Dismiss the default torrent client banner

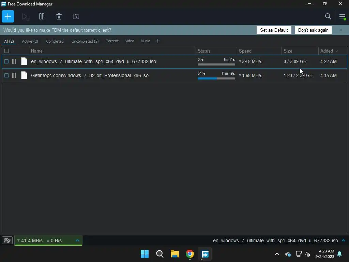pos(341,30)
